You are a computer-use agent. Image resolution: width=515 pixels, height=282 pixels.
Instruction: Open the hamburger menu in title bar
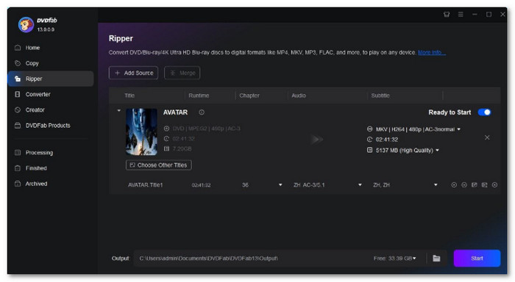(x=461, y=15)
